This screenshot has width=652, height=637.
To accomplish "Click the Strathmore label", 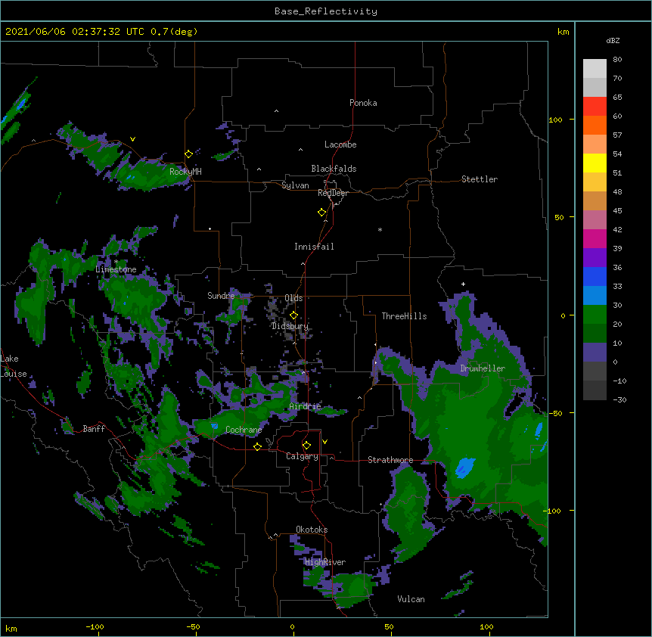I will pos(390,460).
